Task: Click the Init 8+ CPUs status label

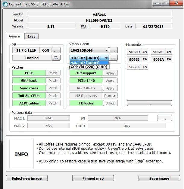Action: click(x=29, y=96)
